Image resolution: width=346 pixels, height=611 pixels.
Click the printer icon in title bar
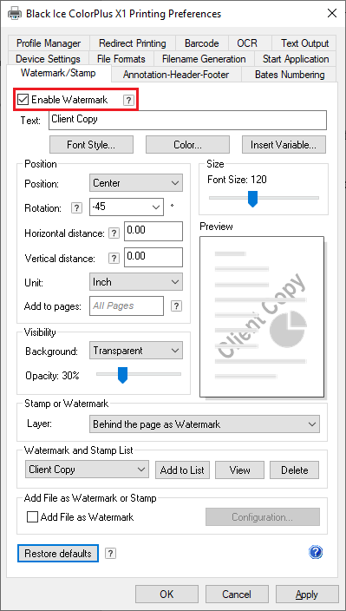coord(15,14)
